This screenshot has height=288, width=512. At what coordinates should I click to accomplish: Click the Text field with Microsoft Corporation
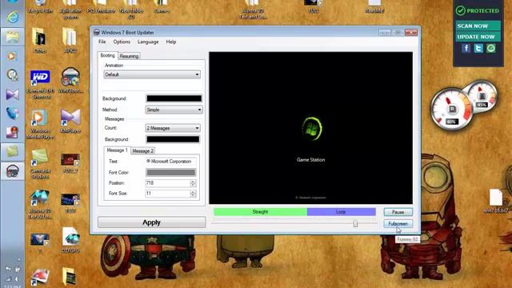(170, 162)
